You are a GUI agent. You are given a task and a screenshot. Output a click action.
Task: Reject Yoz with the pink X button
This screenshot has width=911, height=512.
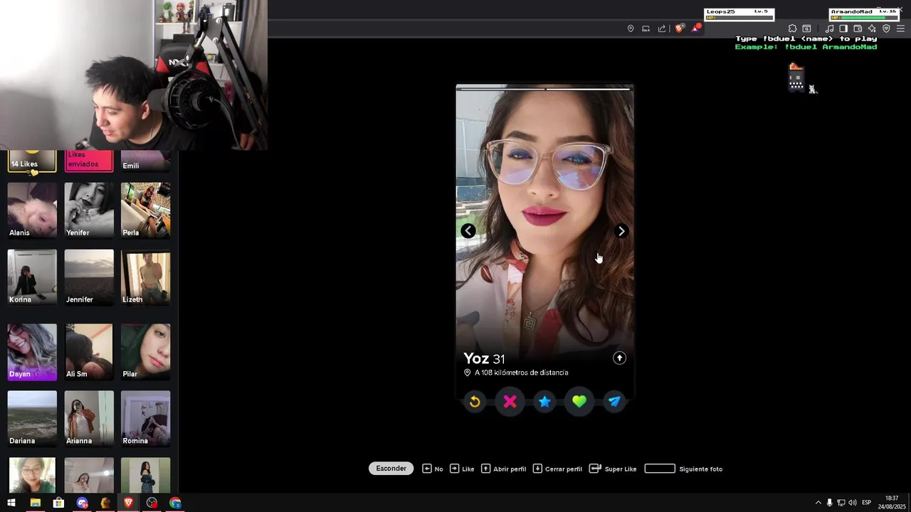(510, 402)
